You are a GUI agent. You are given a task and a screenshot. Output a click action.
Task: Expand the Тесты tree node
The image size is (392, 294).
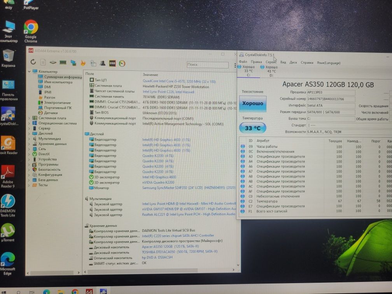[x=29, y=185]
